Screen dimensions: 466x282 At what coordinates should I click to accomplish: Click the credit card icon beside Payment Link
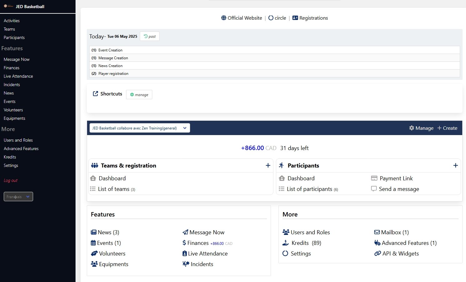coord(374,178)
